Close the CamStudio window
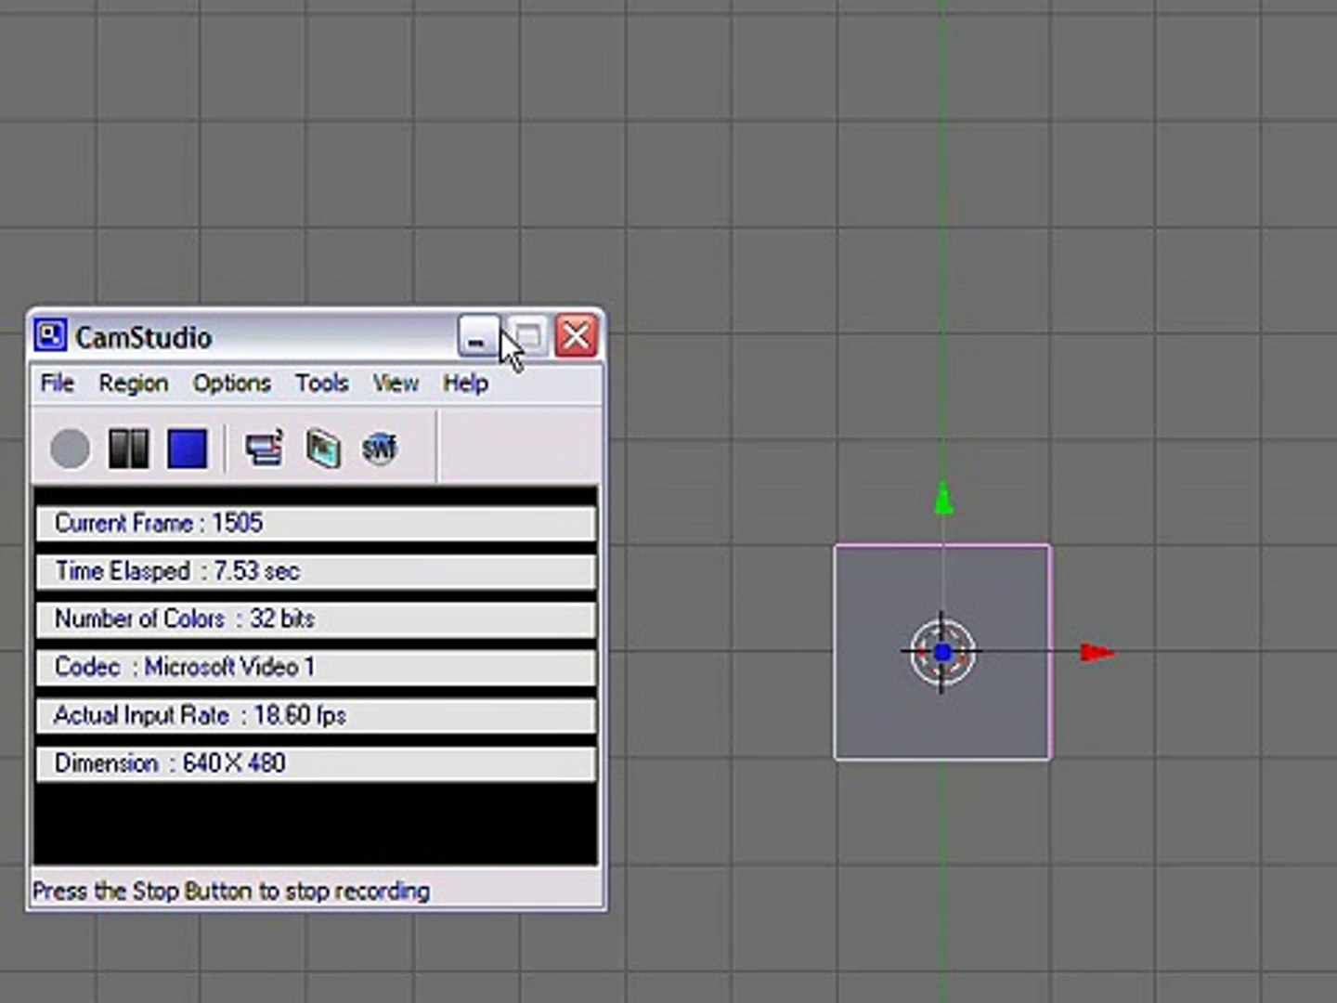The height and width of the screenshot is (1003, 1337). pos(576,335)
